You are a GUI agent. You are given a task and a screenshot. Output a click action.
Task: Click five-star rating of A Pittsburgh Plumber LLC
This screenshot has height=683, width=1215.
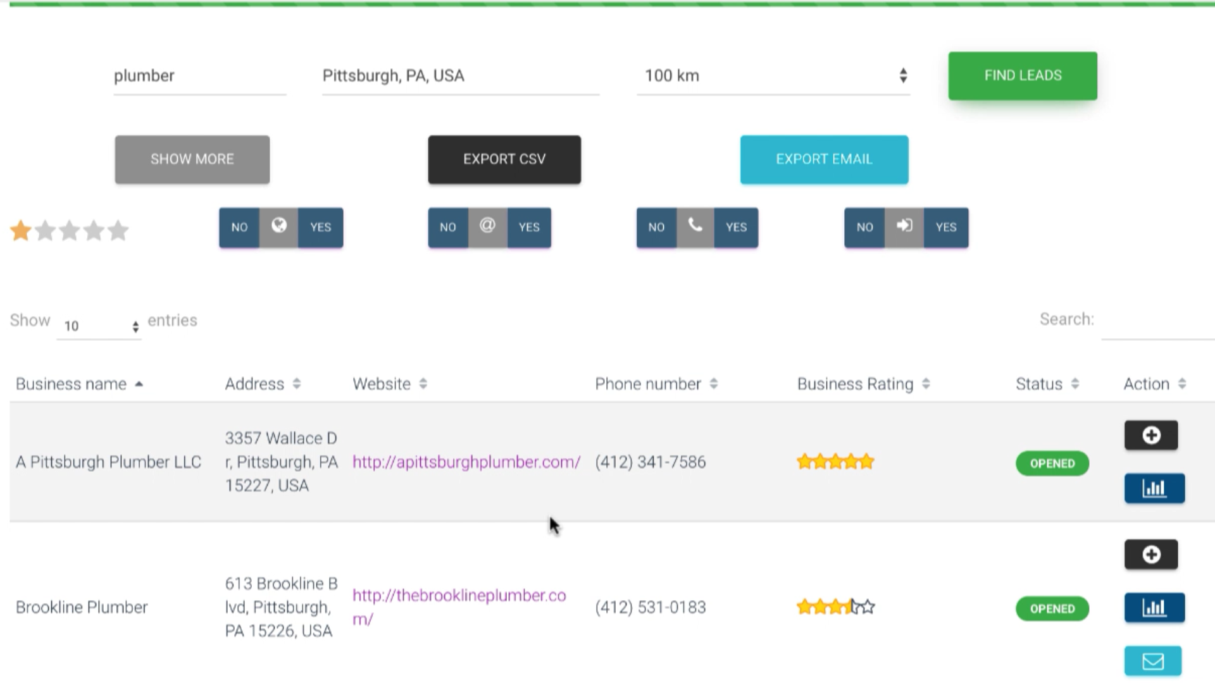click(x=835, y=462)
